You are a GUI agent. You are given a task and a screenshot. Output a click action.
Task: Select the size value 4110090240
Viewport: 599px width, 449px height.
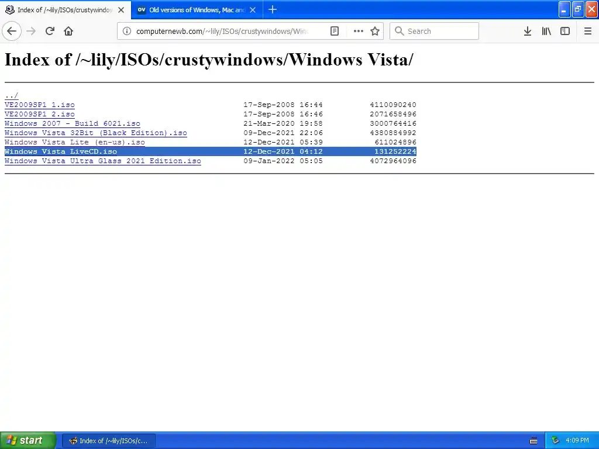tap(393, 105)
